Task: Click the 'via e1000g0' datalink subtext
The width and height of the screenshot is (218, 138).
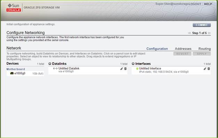Action: point(66,72)
